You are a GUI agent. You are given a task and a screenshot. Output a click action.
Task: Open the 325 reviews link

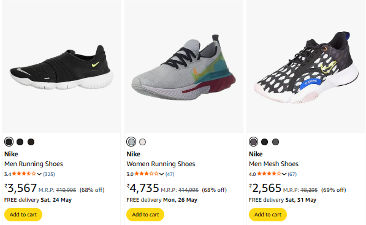point(49,174)
